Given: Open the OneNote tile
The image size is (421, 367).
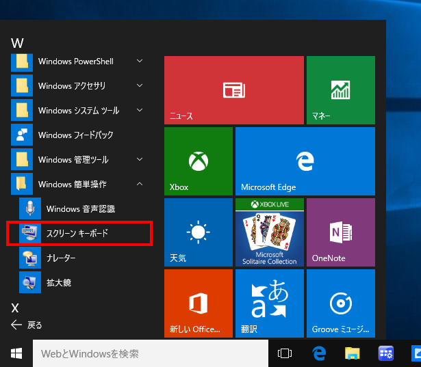Looking at the screenshot, I should [x=341, y=232].
